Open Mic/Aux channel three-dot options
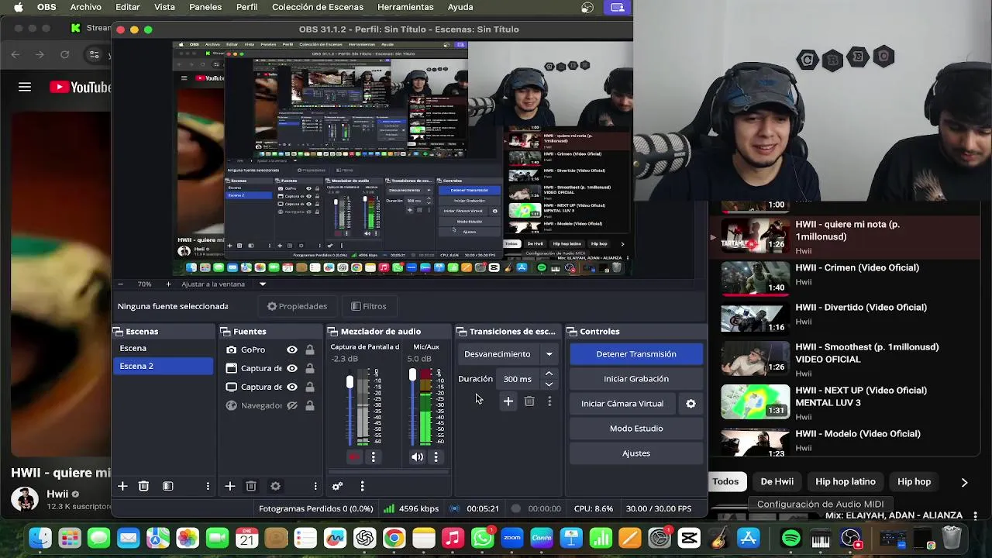 coord(436,457)
